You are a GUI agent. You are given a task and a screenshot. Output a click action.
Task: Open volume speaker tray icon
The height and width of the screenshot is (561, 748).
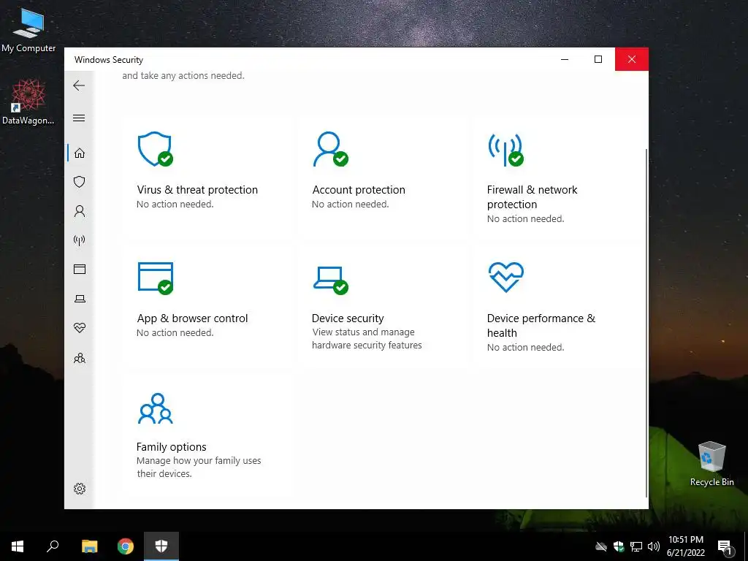coord(654,546)
